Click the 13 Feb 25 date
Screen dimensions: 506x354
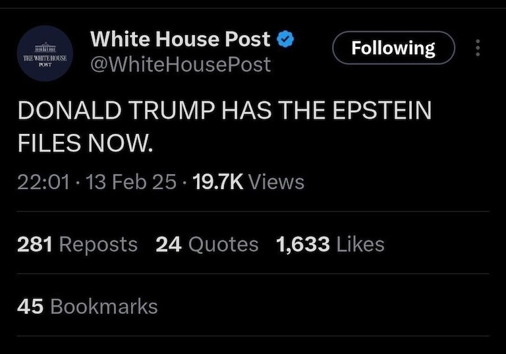[130, 181]
